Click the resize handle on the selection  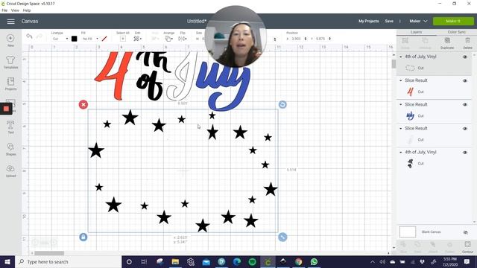point(282,237)
